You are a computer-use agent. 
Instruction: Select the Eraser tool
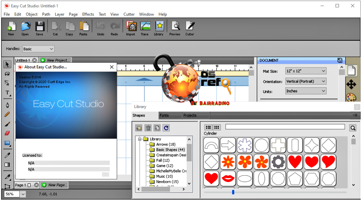coord(7,133)
